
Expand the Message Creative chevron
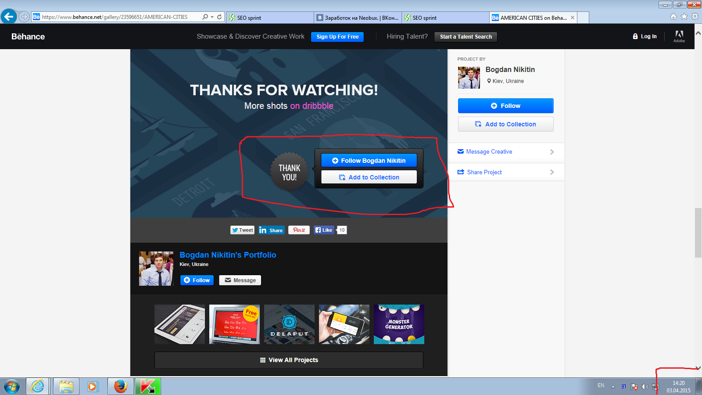point(552,152)
